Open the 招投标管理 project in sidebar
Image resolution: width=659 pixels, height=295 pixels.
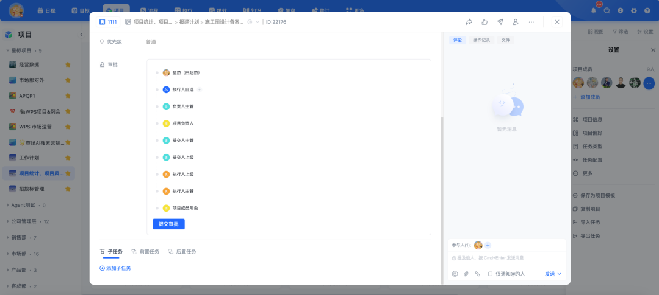(32, 189)
